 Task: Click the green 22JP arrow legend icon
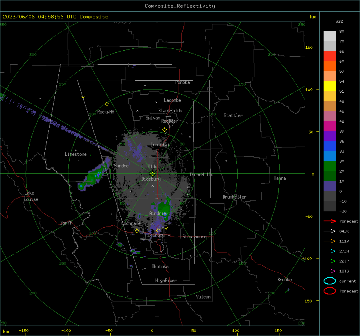tap(330, 261)
